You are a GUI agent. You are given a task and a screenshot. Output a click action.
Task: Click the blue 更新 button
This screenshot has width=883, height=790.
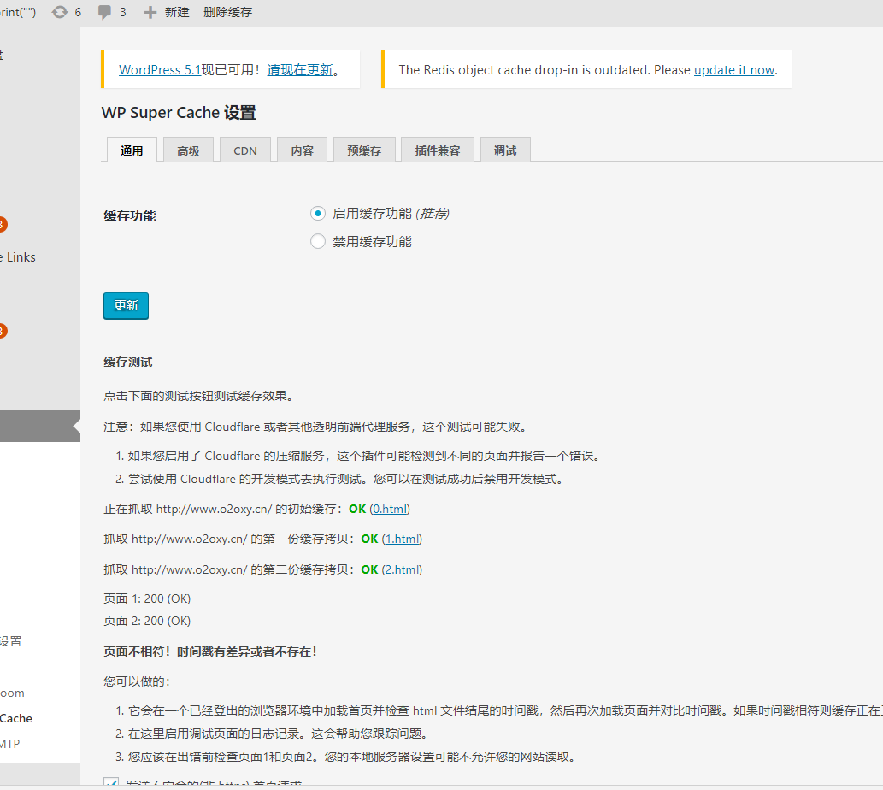[x=127, y=306]
